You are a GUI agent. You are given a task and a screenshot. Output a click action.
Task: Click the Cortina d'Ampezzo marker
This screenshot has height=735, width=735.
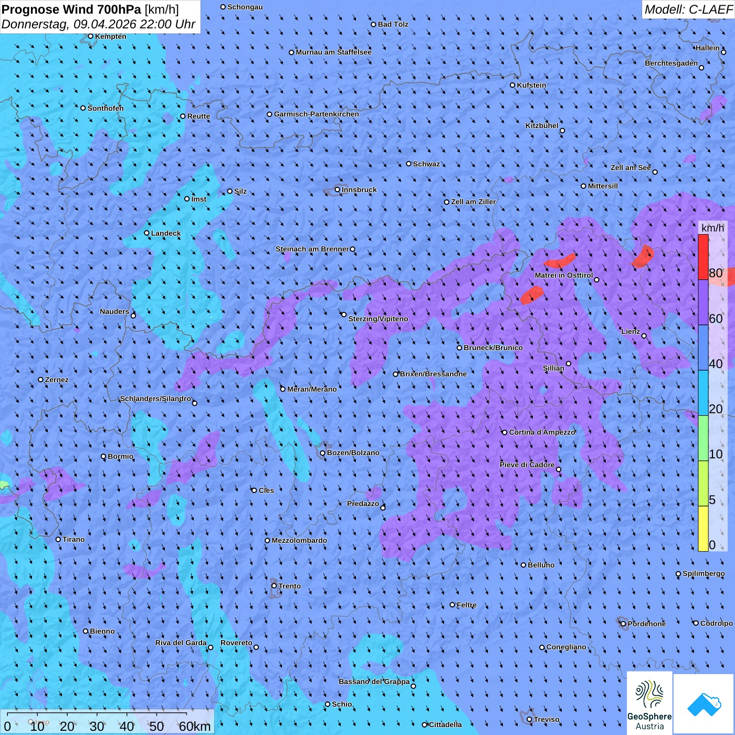pyautogui.click(x=505, y=433)
